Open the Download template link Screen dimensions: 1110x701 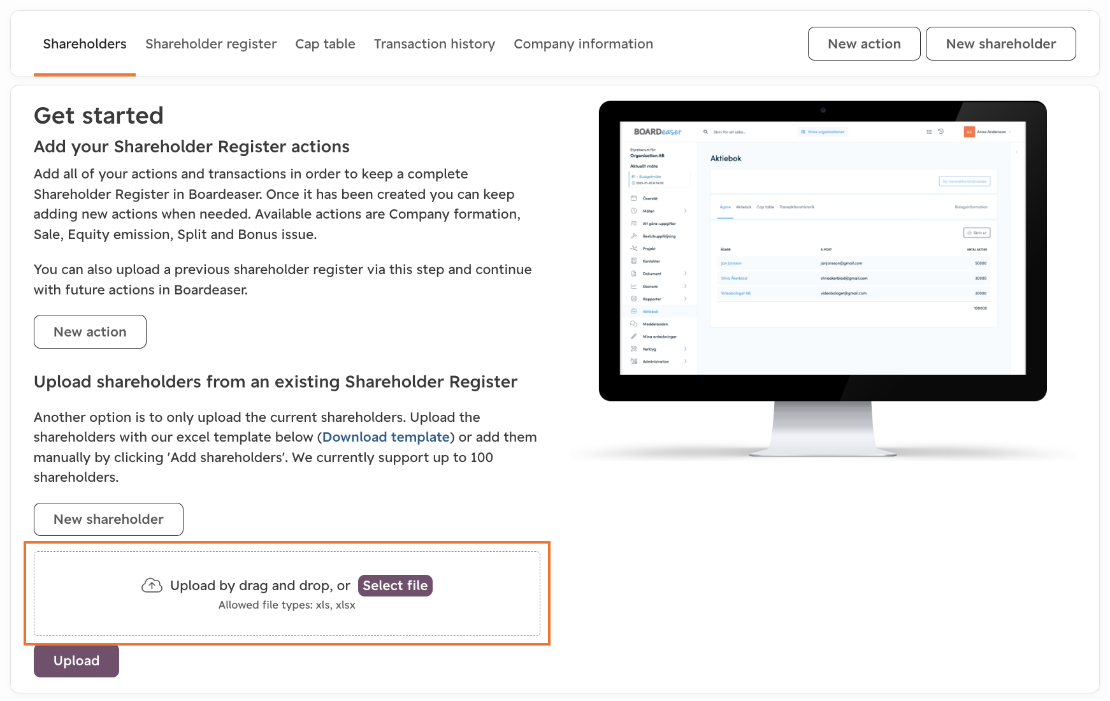[x=386, y=437]
